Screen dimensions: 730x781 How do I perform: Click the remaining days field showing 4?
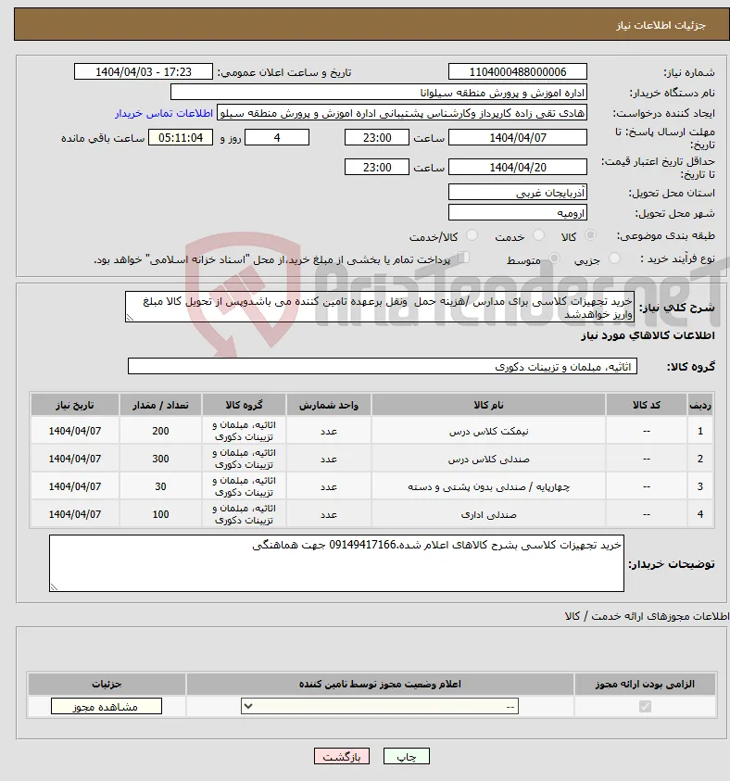tap(277, 137)
